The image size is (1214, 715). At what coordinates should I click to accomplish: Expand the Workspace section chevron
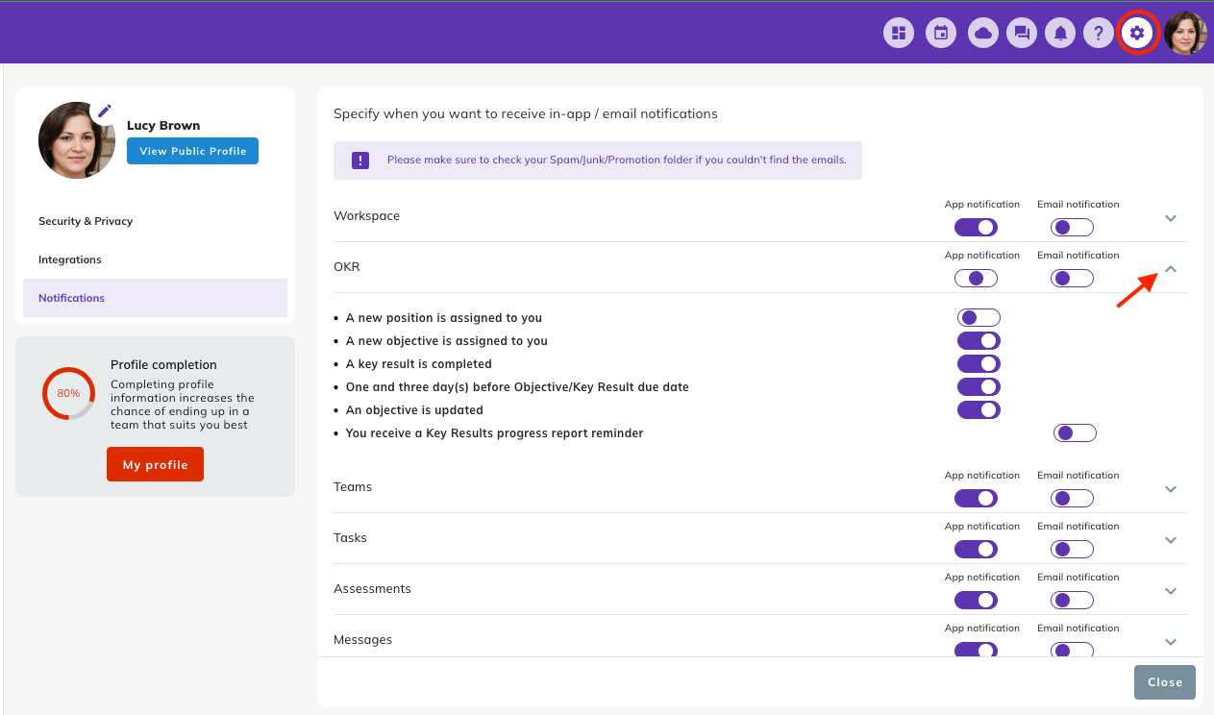point(1171,218)
